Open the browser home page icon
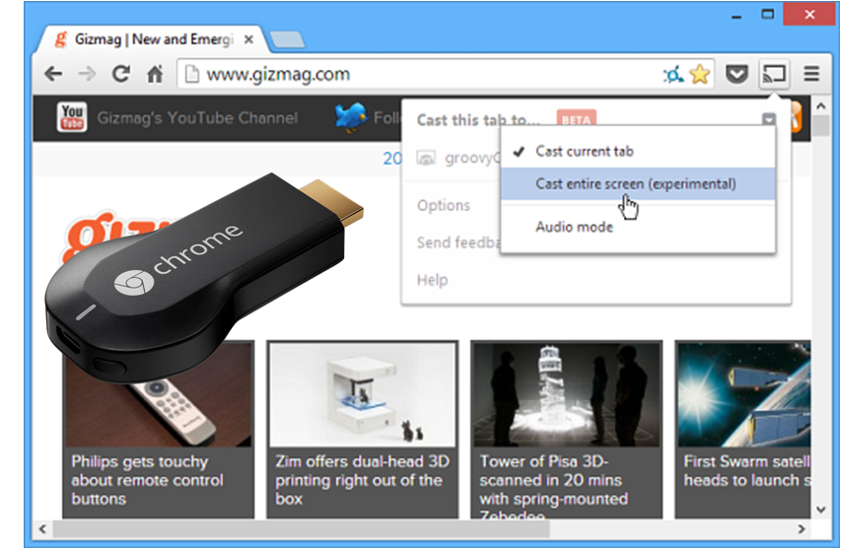This screenshot has height=549, width=841. click(155, 74)
